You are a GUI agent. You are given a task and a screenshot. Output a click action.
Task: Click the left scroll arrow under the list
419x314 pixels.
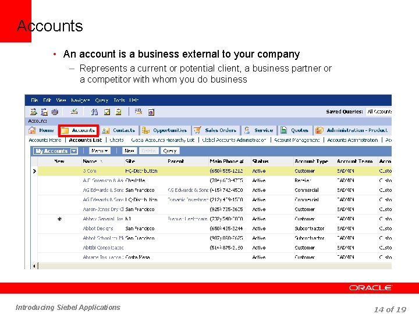(x=34, y=266)
